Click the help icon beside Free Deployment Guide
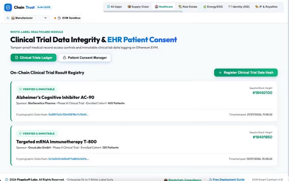Screen dimensions: 289x181 210,179
